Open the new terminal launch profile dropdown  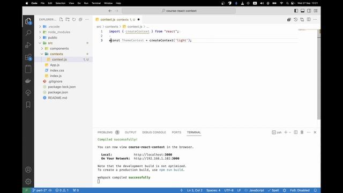[290, 132]
